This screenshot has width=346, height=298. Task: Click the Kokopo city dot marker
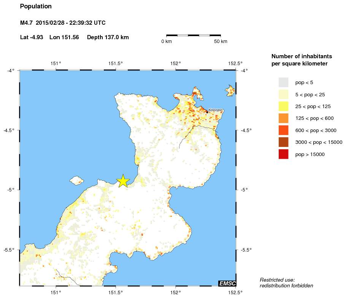pyautogui.click(x=207, y=112)
